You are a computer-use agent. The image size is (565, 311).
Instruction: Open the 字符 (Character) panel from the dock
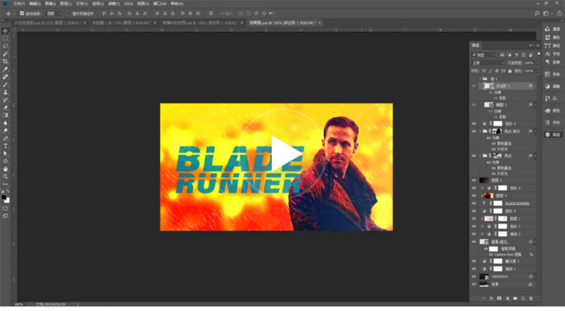(553, 54)
